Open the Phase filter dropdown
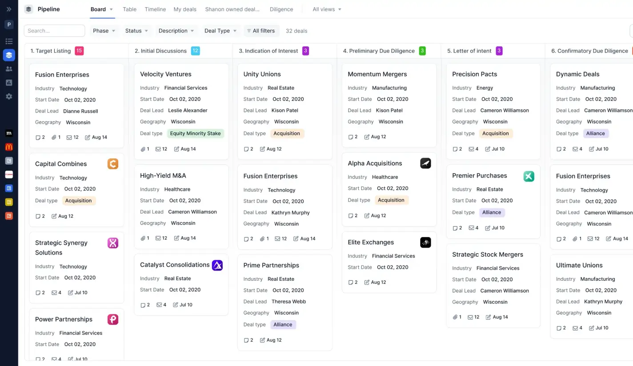This screenshot has width=633, height=366. 104,31
